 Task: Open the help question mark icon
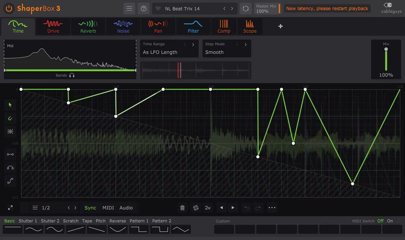point(144,9)
